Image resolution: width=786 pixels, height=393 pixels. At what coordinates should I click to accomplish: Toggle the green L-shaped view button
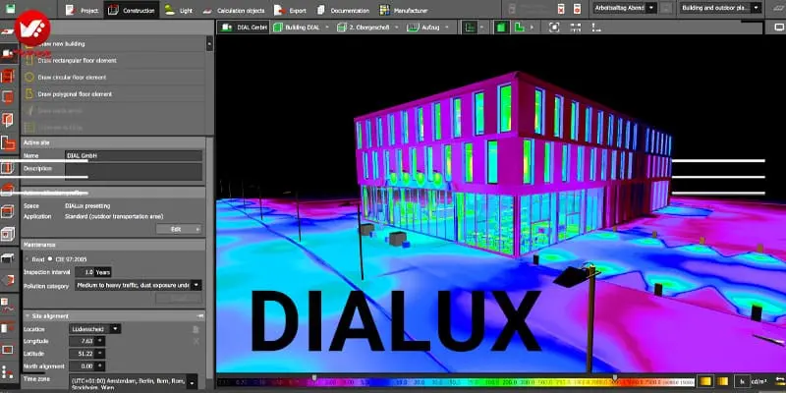[x=520, y=28]
